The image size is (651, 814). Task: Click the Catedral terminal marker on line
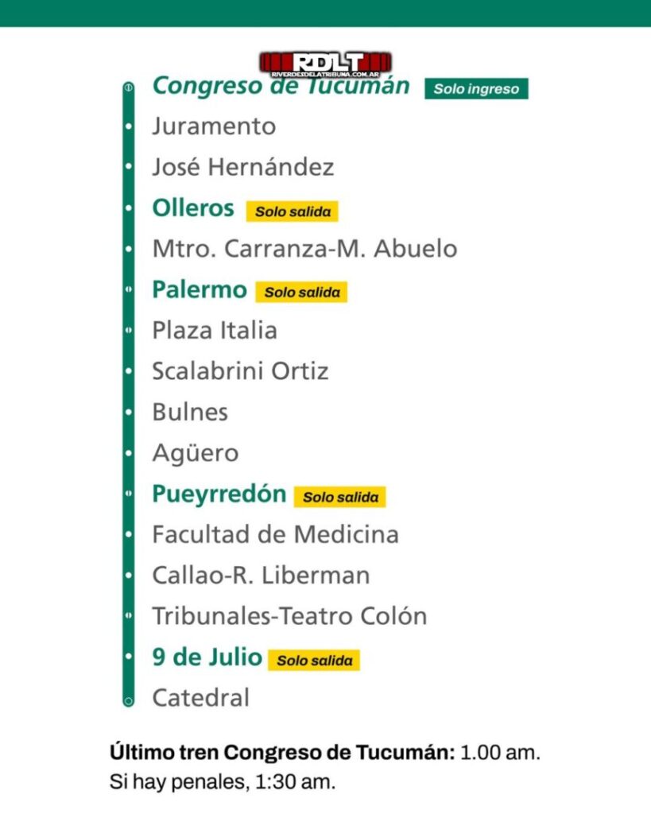tap(128, 701)
